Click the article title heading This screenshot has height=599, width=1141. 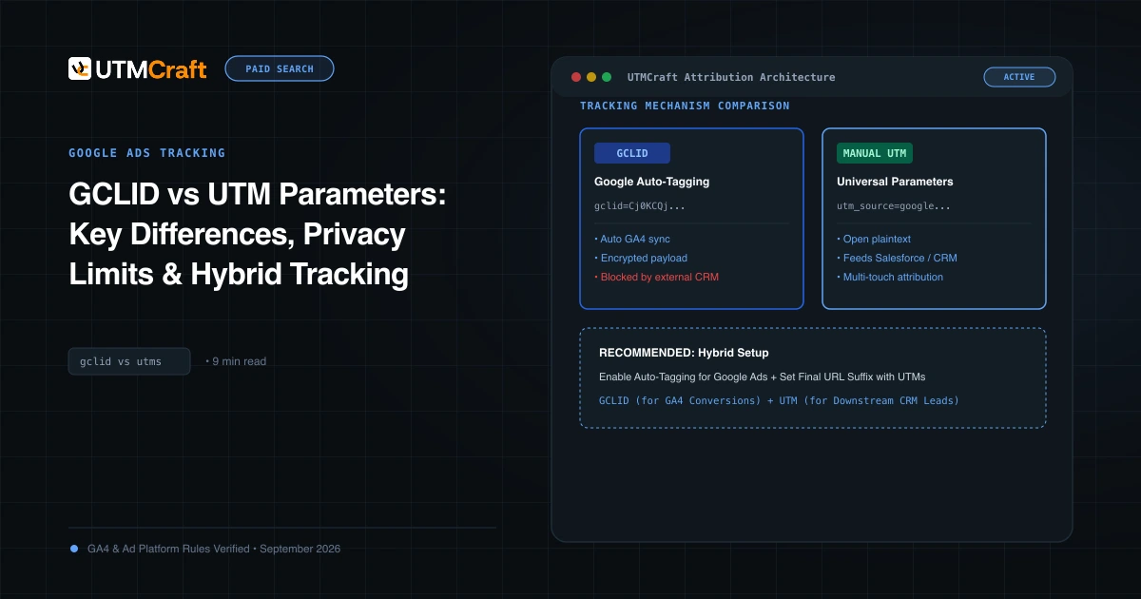tap(257, 234)
